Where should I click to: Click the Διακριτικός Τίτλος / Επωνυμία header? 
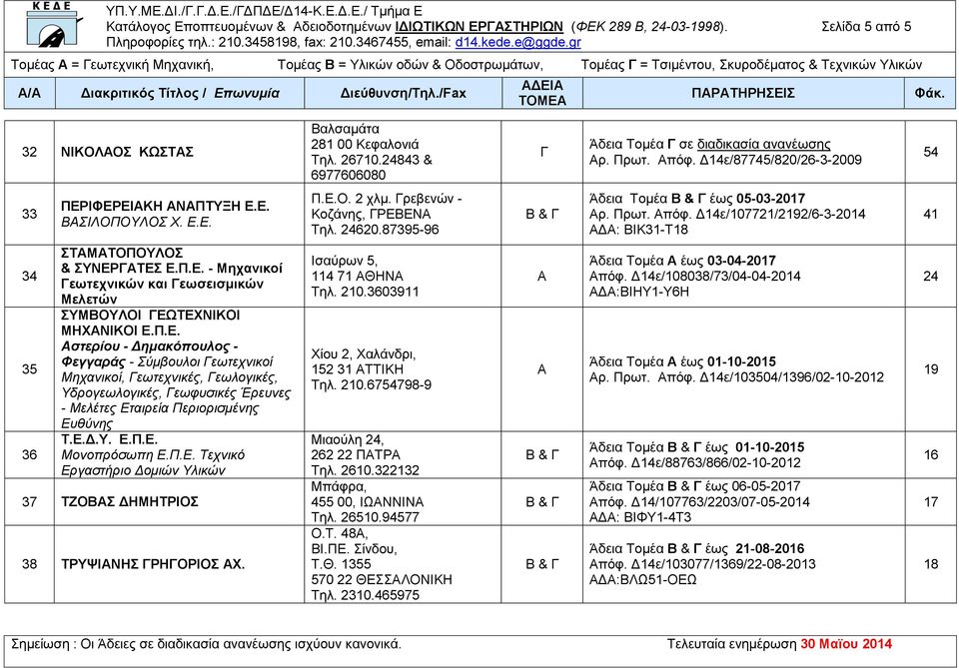coord(180,93)
